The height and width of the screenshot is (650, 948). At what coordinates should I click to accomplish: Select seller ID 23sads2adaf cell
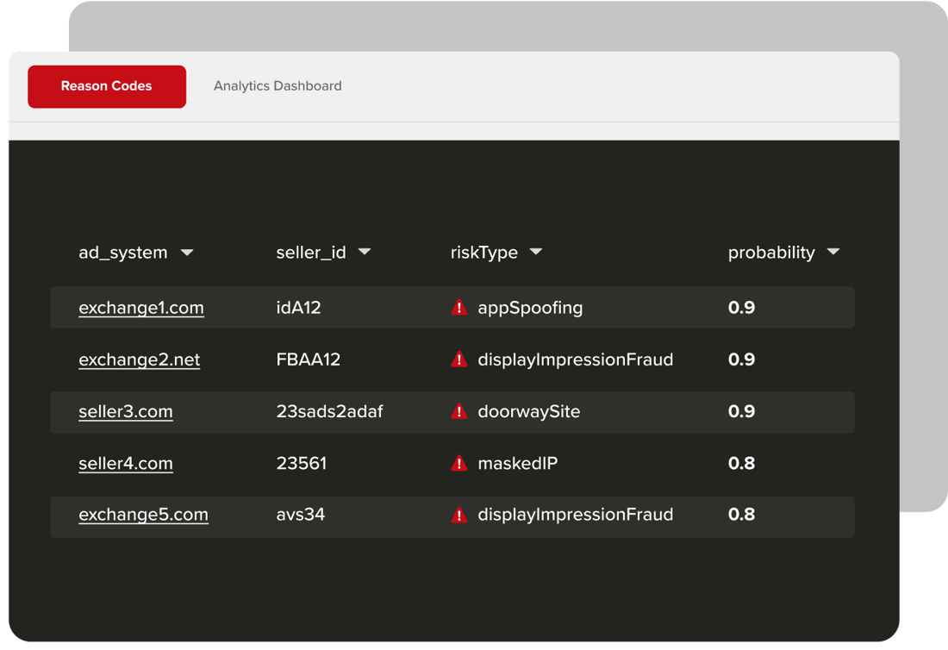(329, 411)
